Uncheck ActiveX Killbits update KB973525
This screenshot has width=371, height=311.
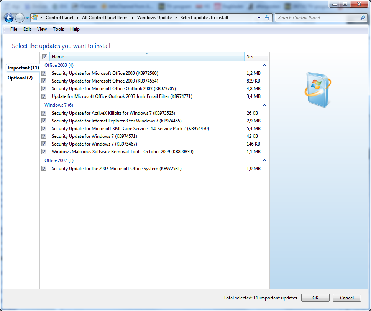(x=44, y=113)
